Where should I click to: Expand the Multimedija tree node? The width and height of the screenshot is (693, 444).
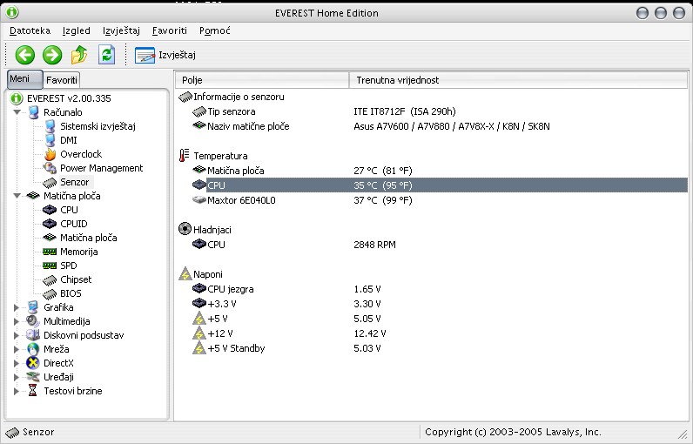point(17,321)
